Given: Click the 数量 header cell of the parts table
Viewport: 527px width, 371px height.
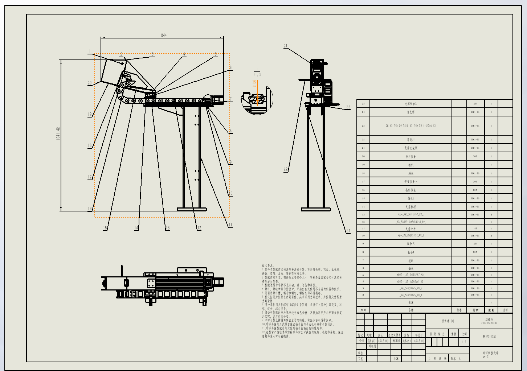Looking at the screenshot, I should (x=491, y=310).
